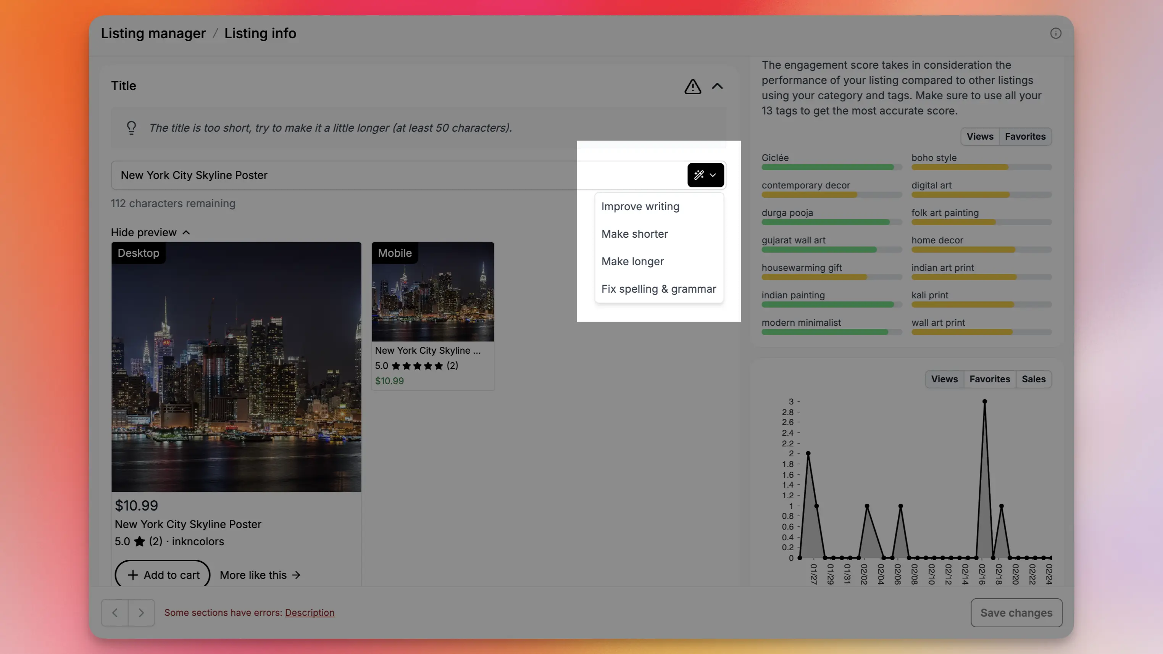Click Description error link at bottom

click(x=309, y=612)
